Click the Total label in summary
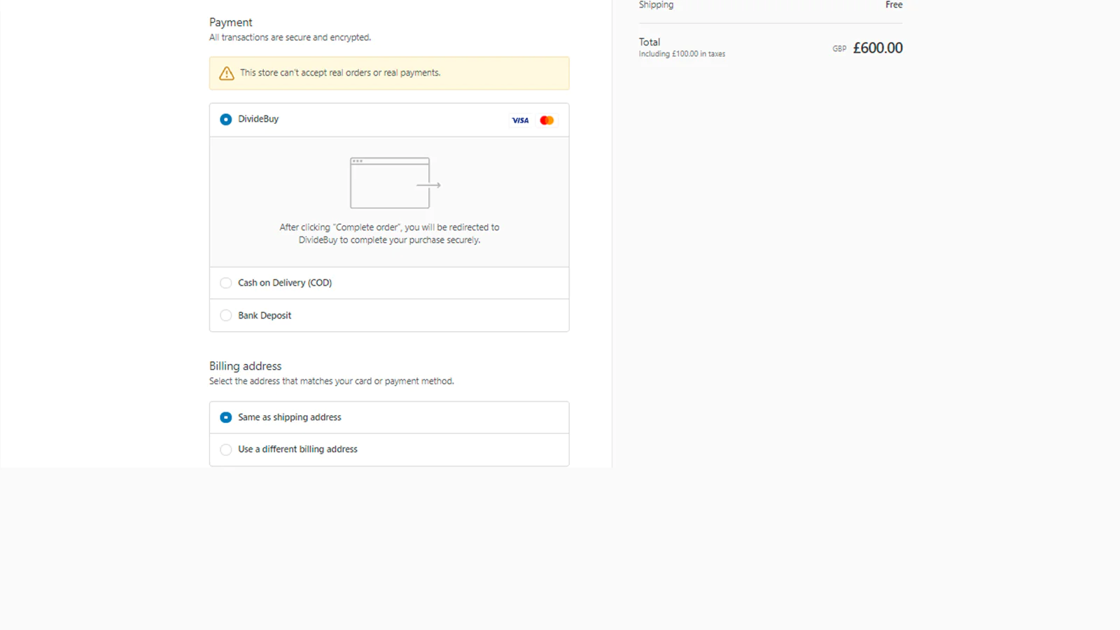The image size is (1120, 630). (649, 42)
